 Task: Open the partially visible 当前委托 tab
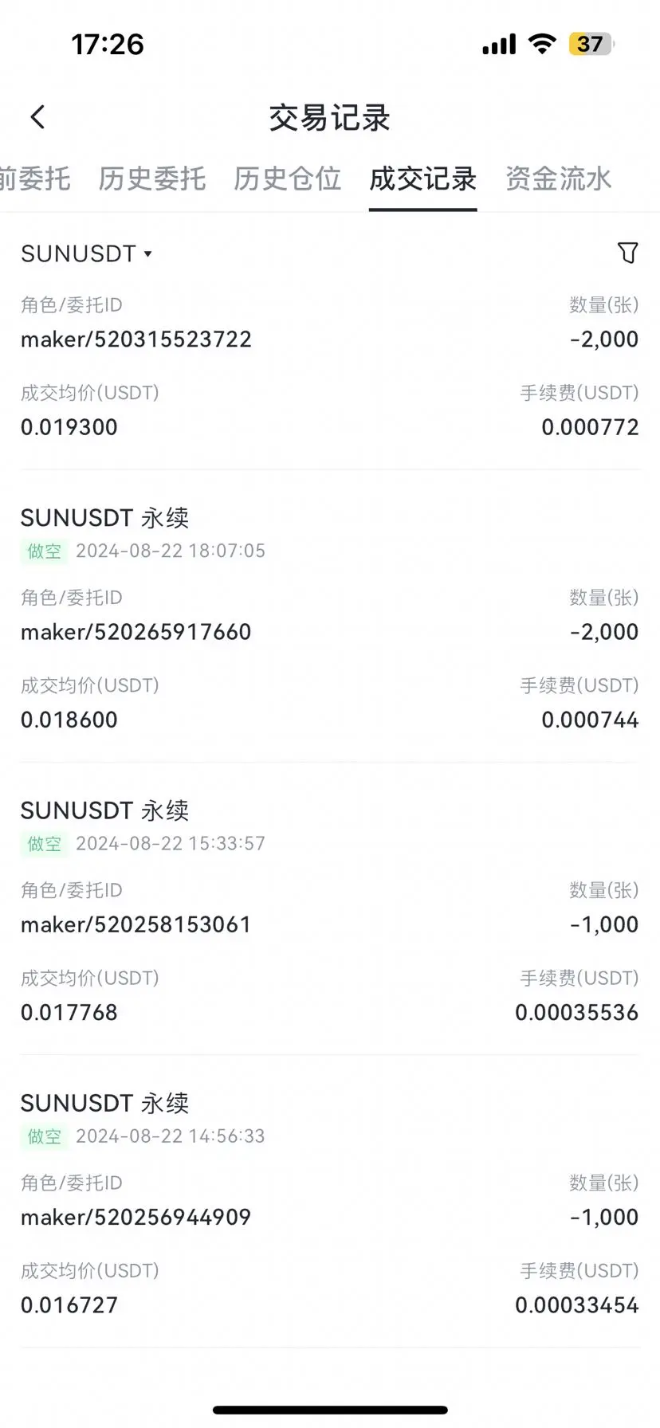coord(35,178)
